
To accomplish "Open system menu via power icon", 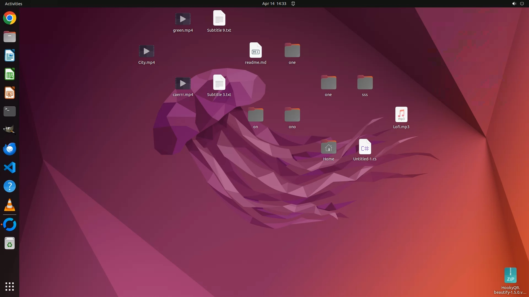I will point(522,4).
